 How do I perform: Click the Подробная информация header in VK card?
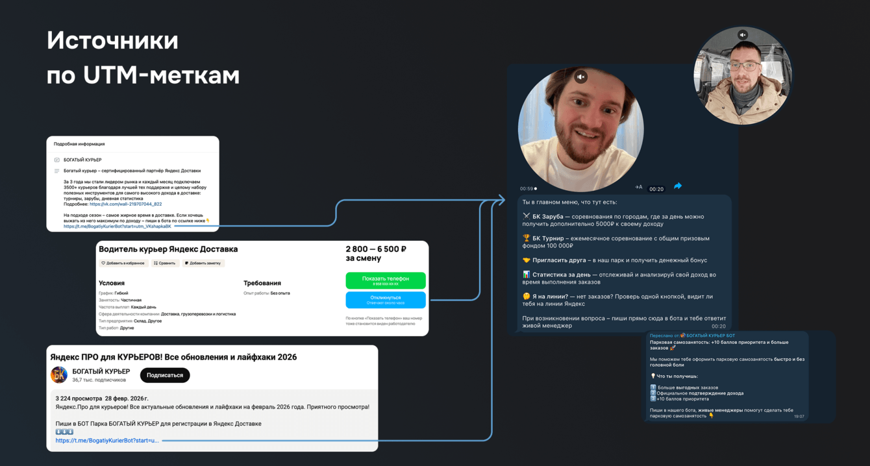(x=79, y=144)
